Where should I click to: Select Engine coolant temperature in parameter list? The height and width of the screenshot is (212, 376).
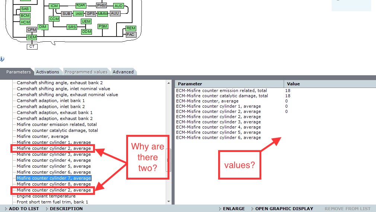click(46, 196)
